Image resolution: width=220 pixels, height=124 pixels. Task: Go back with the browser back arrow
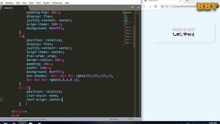pos(144,6)
